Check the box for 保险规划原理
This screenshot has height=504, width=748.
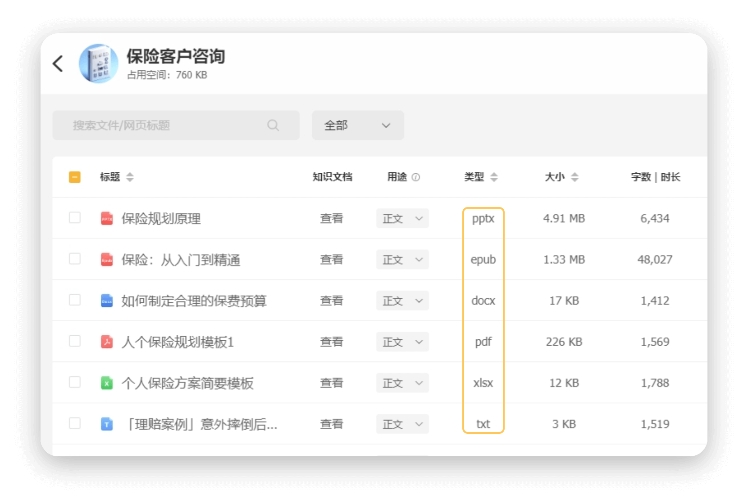coord(75,218)
